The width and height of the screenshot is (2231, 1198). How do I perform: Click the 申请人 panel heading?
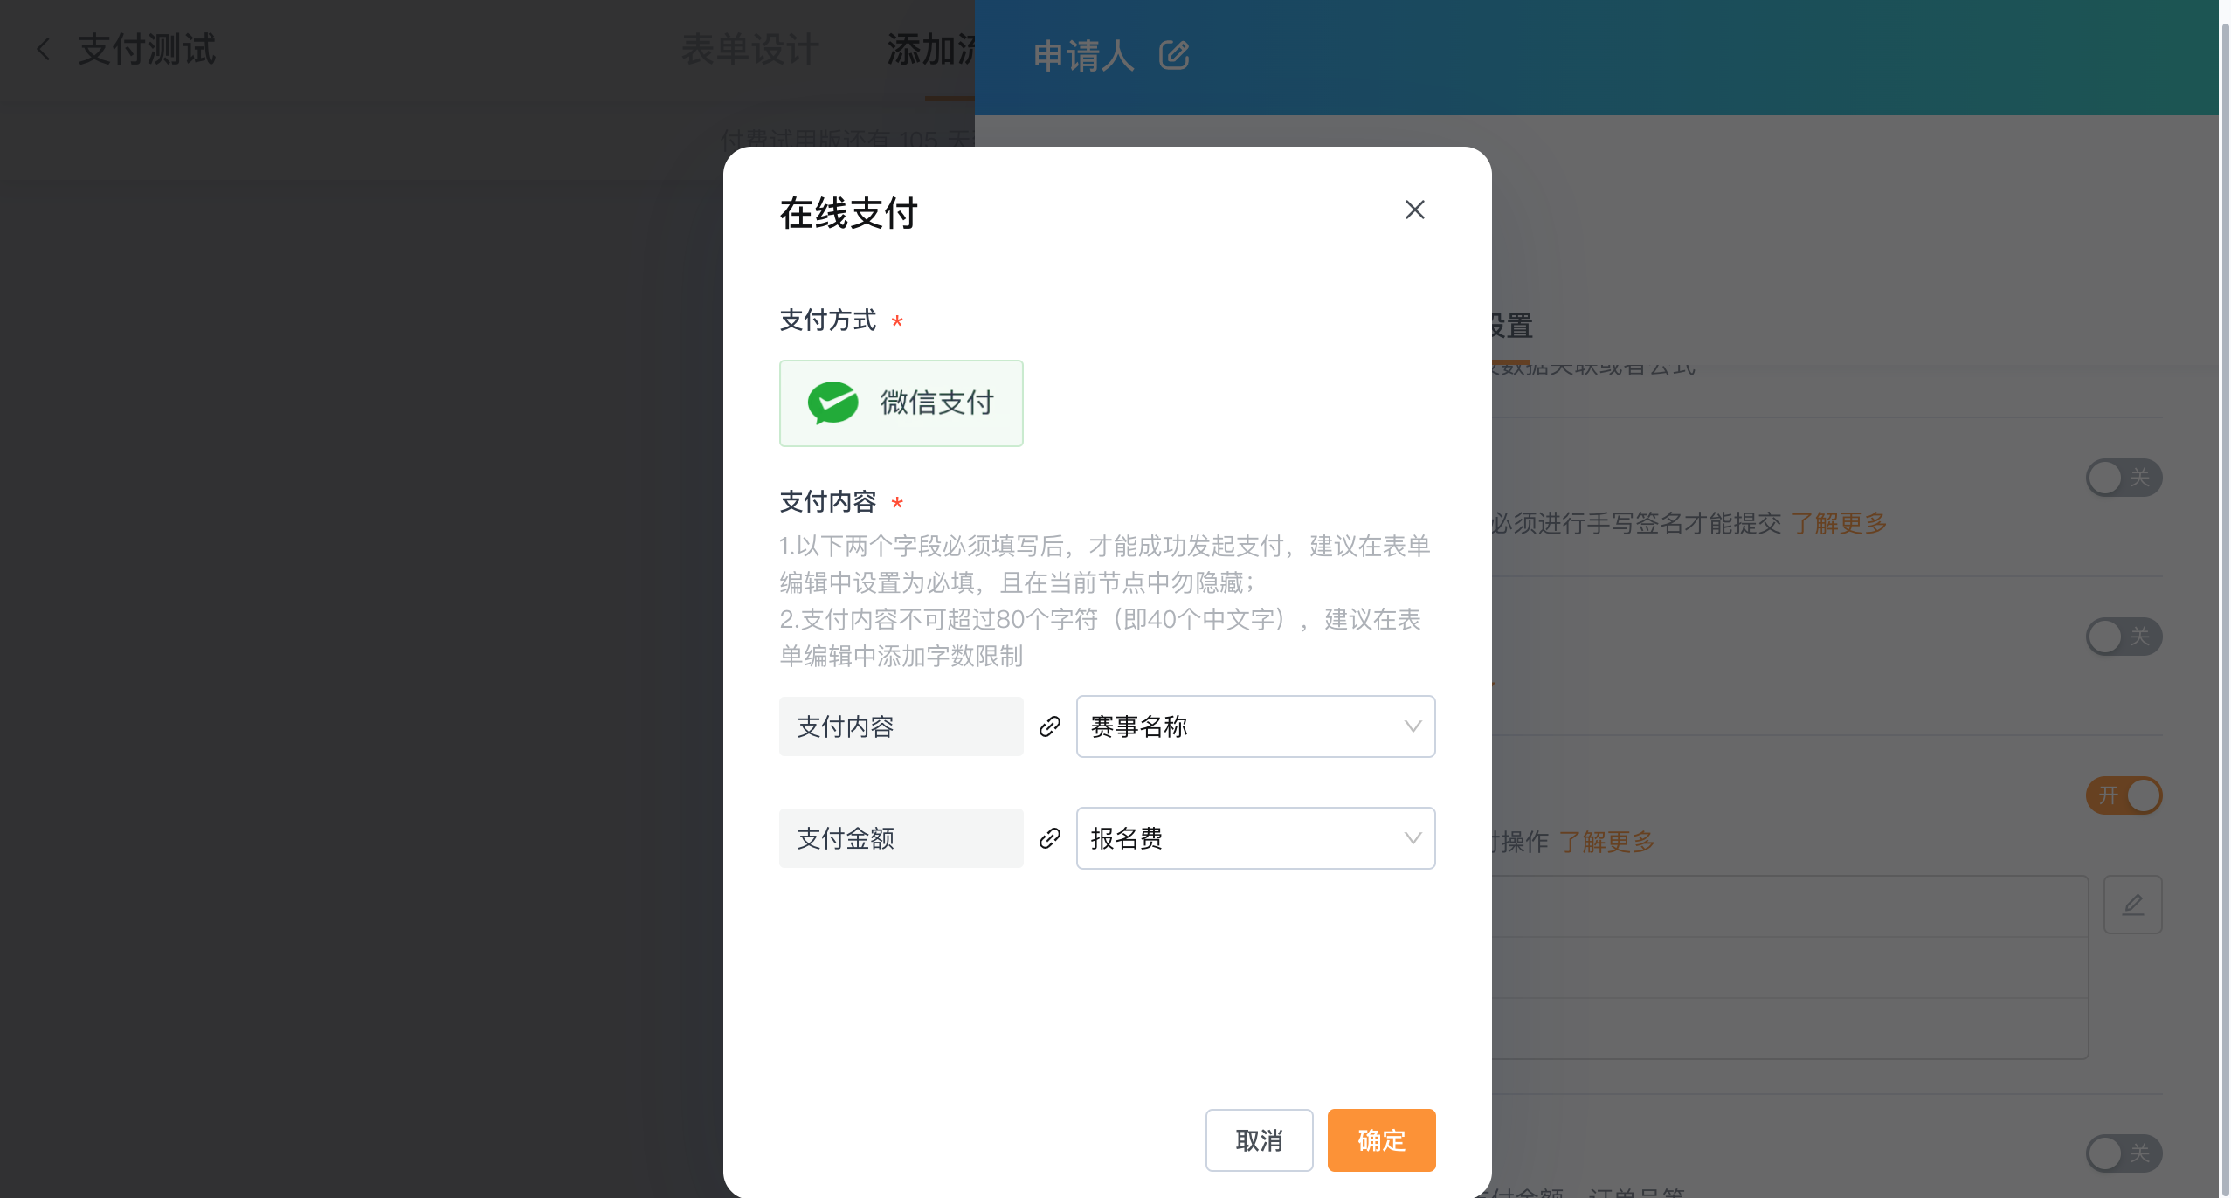pyautogui.click(x=1083, y=56)
